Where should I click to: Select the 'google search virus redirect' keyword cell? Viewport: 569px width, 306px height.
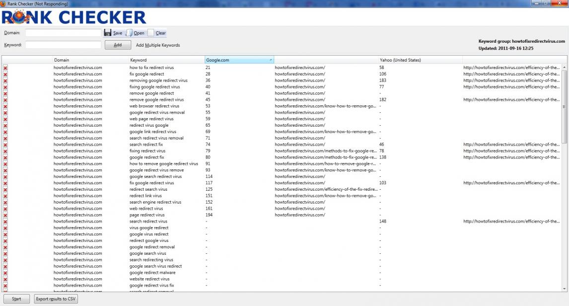pos(156,266)
